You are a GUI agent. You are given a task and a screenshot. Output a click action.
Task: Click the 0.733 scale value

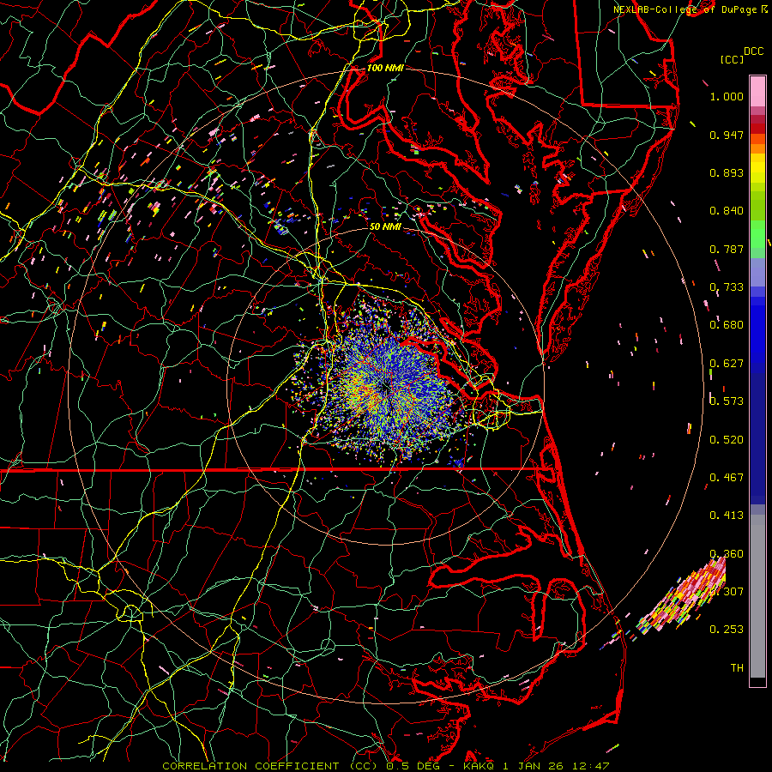coord(727,287)
